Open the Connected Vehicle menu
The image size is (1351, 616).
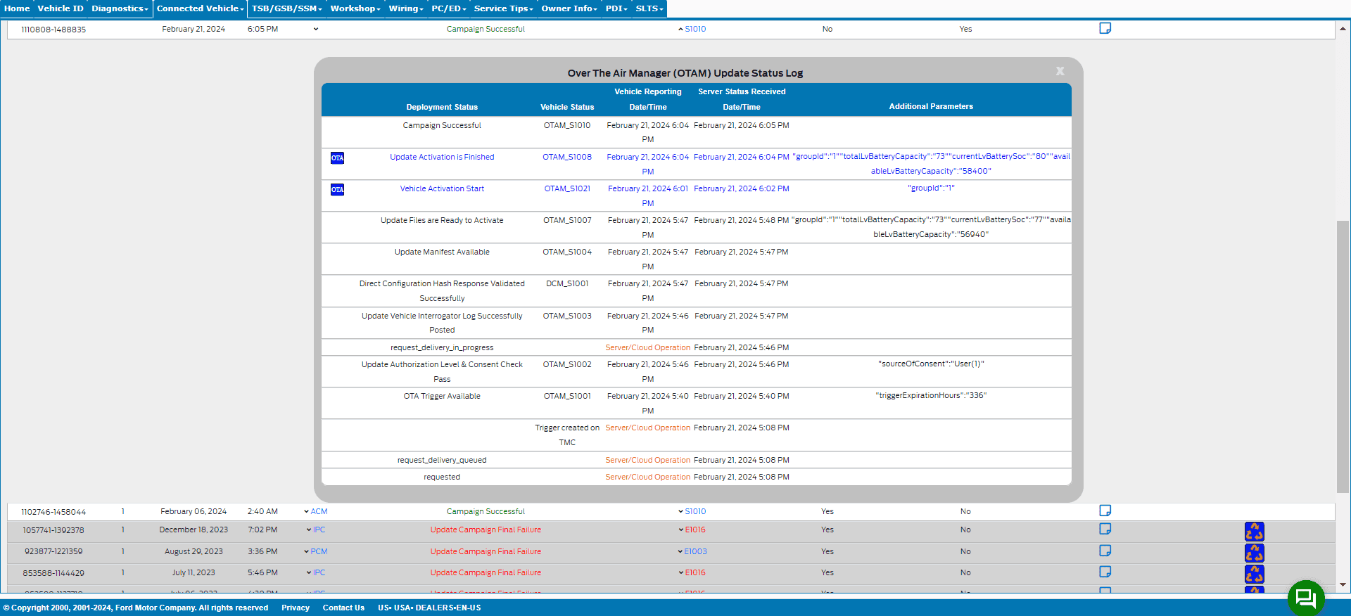200,8
